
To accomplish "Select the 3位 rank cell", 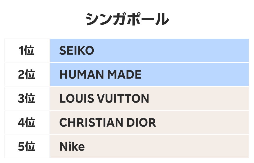I will coord(27,99).
